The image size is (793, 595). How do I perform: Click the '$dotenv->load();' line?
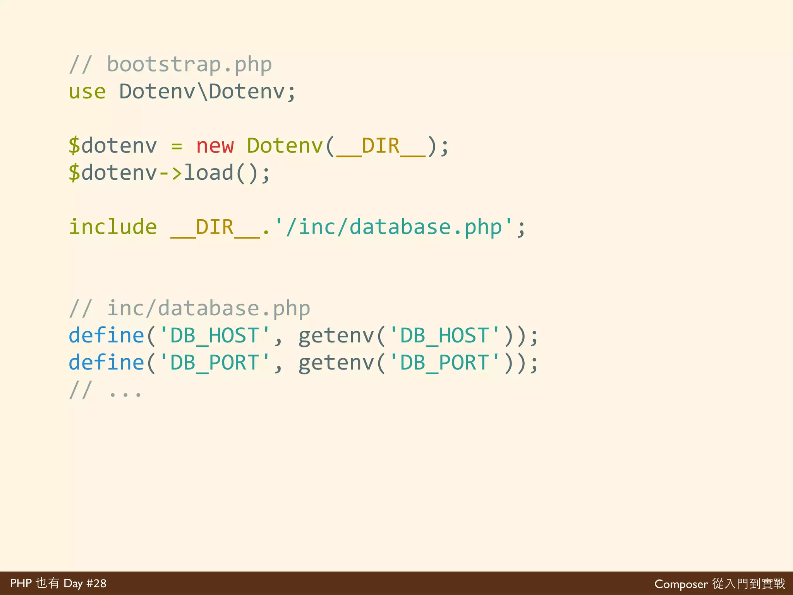click(x=169, y=173)
